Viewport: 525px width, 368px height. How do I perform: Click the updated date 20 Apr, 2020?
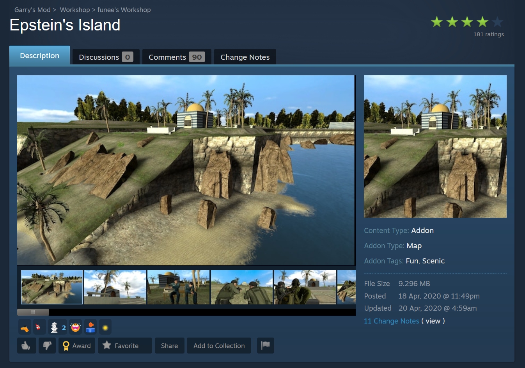pyautogui.click(x=438, y=308)
